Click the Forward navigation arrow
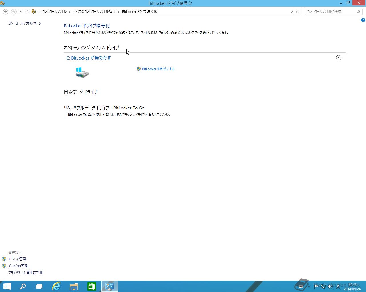The height and width of the screenshot is (292, 366). tap(14, 12)
